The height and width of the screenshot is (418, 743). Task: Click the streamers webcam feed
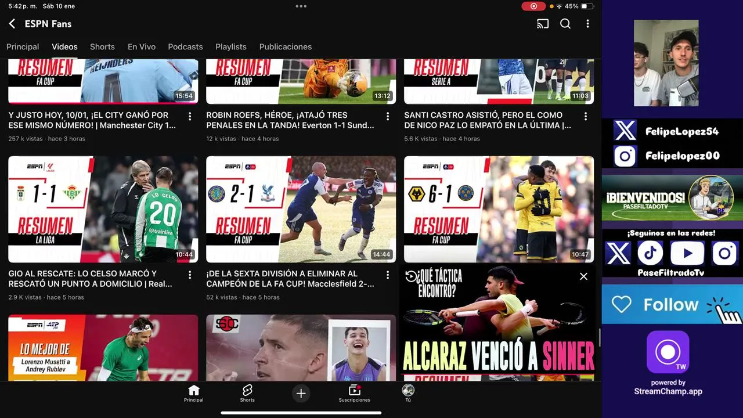tap(666, 63)
